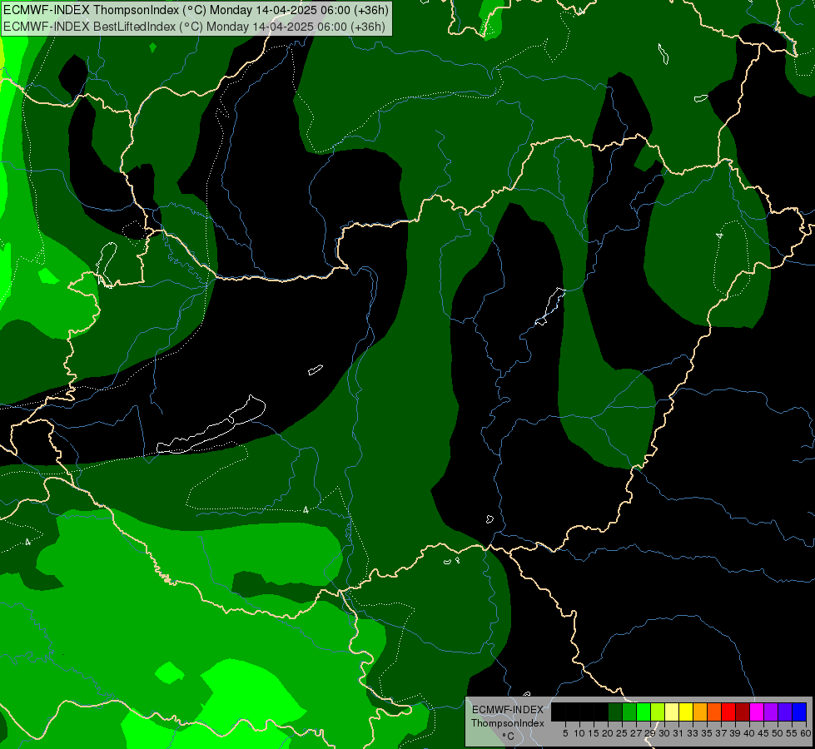Click the legend scale value '60'
This screenshot has width=815, height=749.
[x=806, y=733]
